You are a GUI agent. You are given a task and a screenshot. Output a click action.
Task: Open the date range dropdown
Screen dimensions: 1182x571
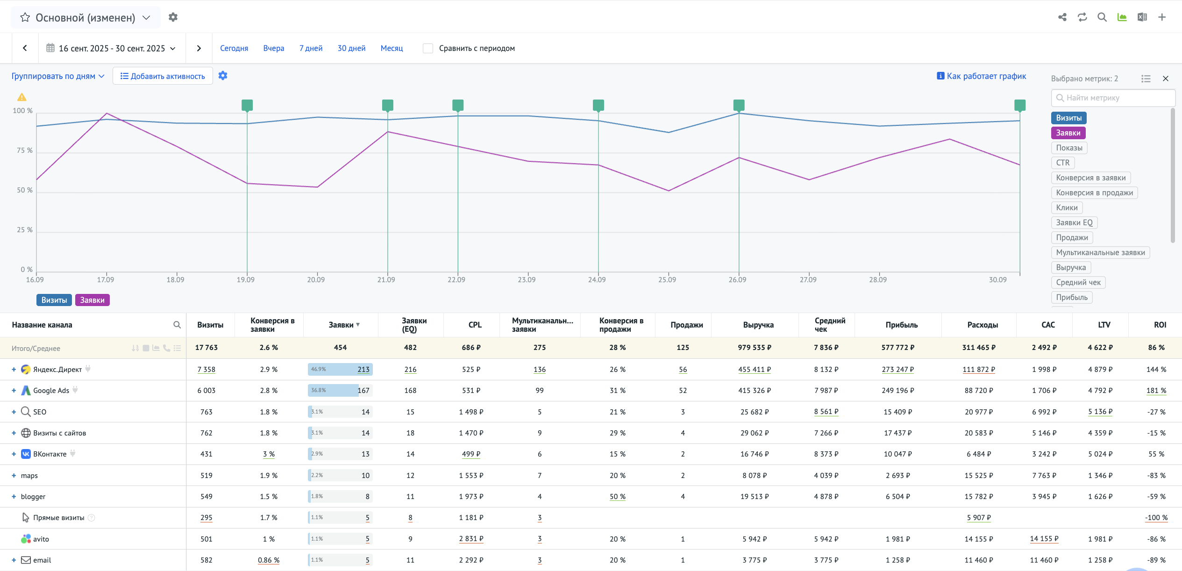(x=112, y=49)
